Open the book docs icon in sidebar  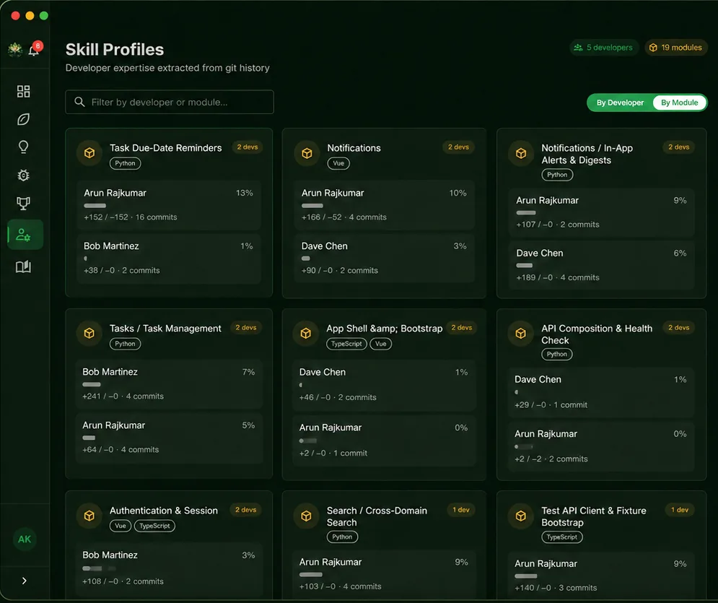23,266
